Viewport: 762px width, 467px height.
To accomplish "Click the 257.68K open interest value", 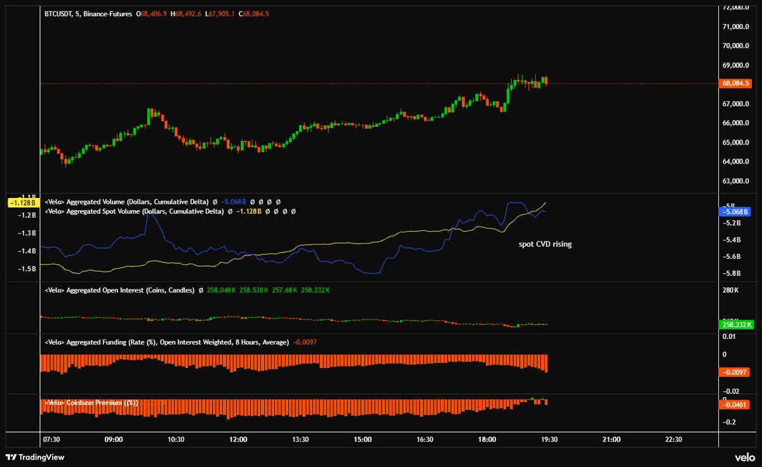I will click(285, 290).
